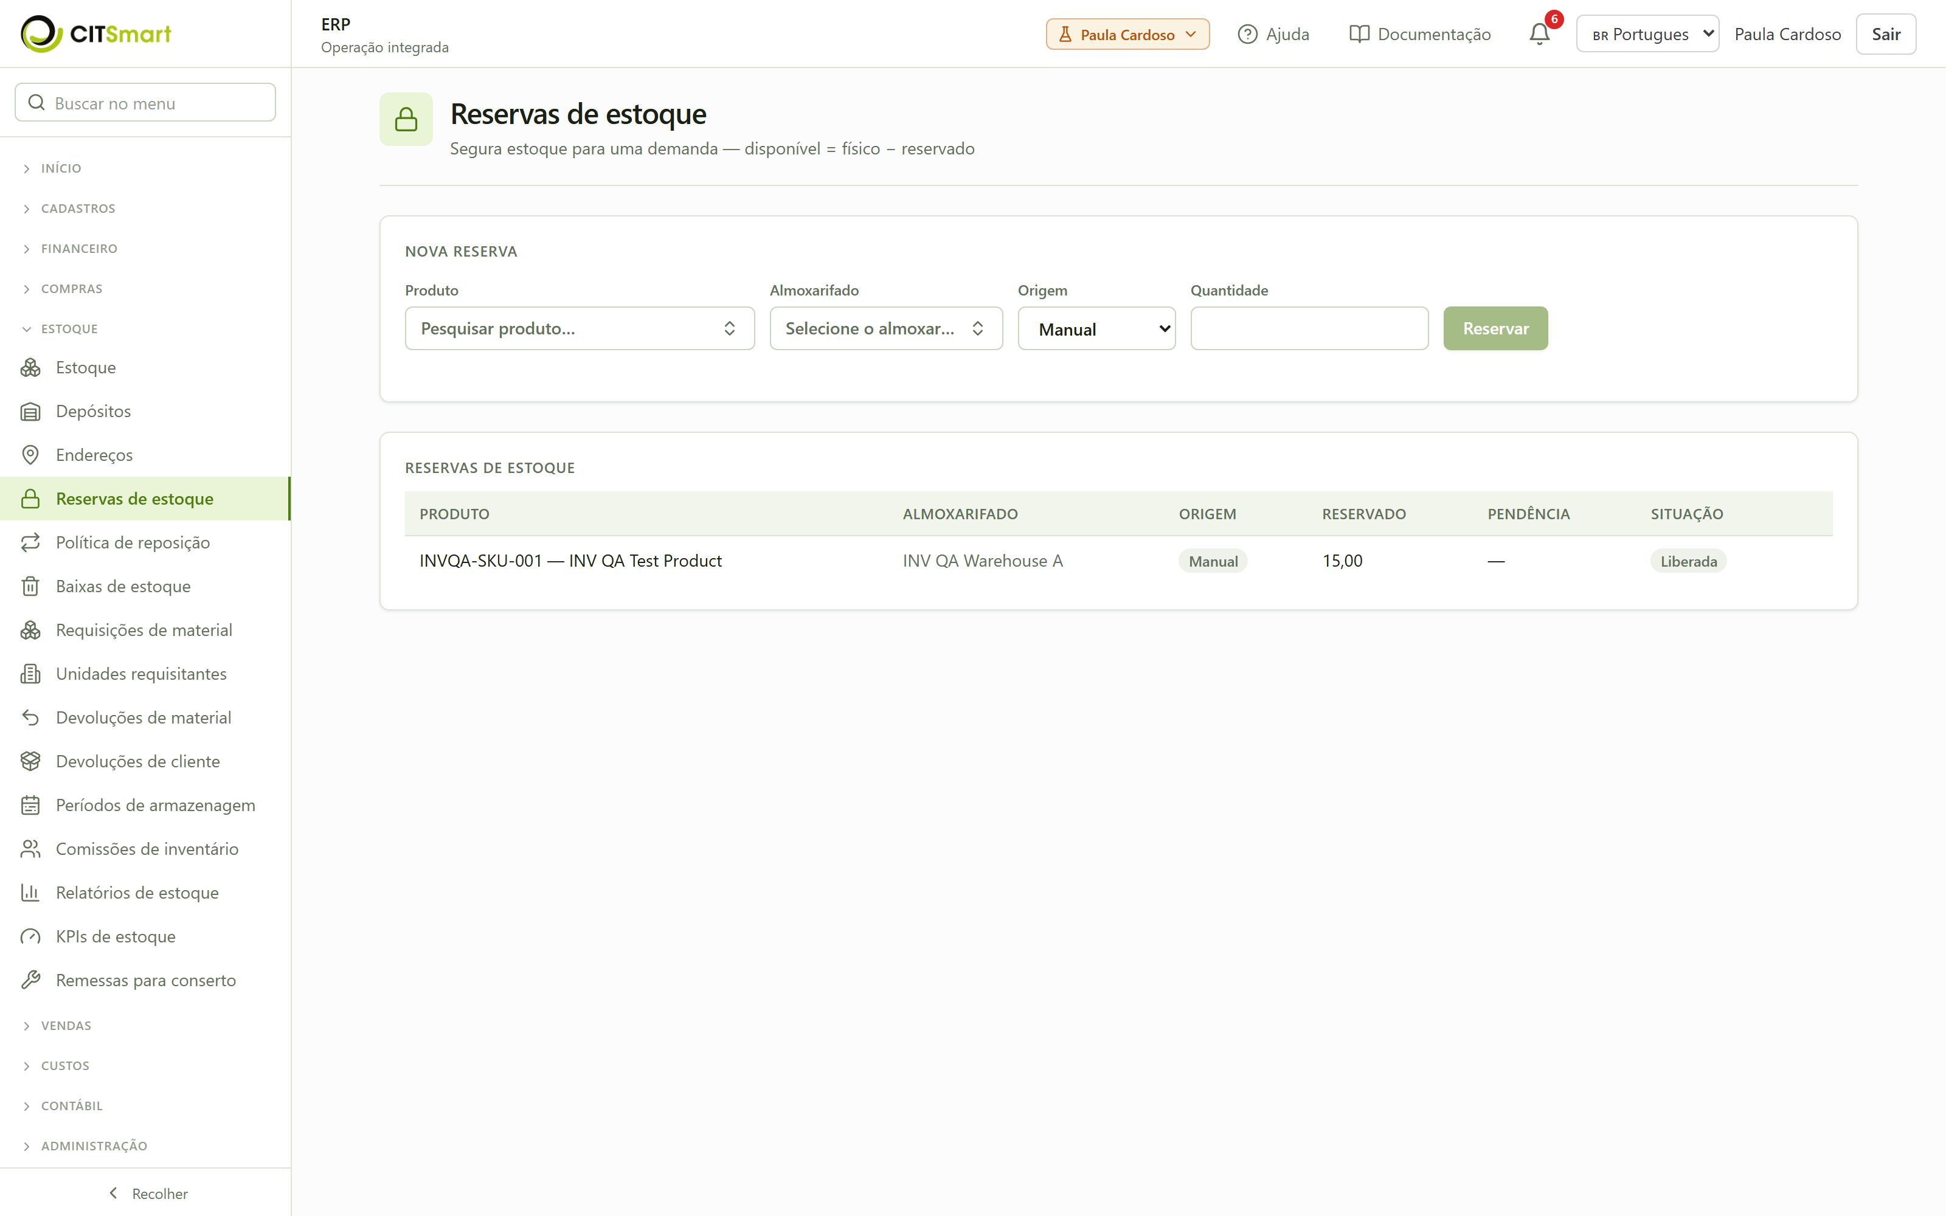
Task: Click the Comissões de inventário users icon
Action: [x=30, y=849]
